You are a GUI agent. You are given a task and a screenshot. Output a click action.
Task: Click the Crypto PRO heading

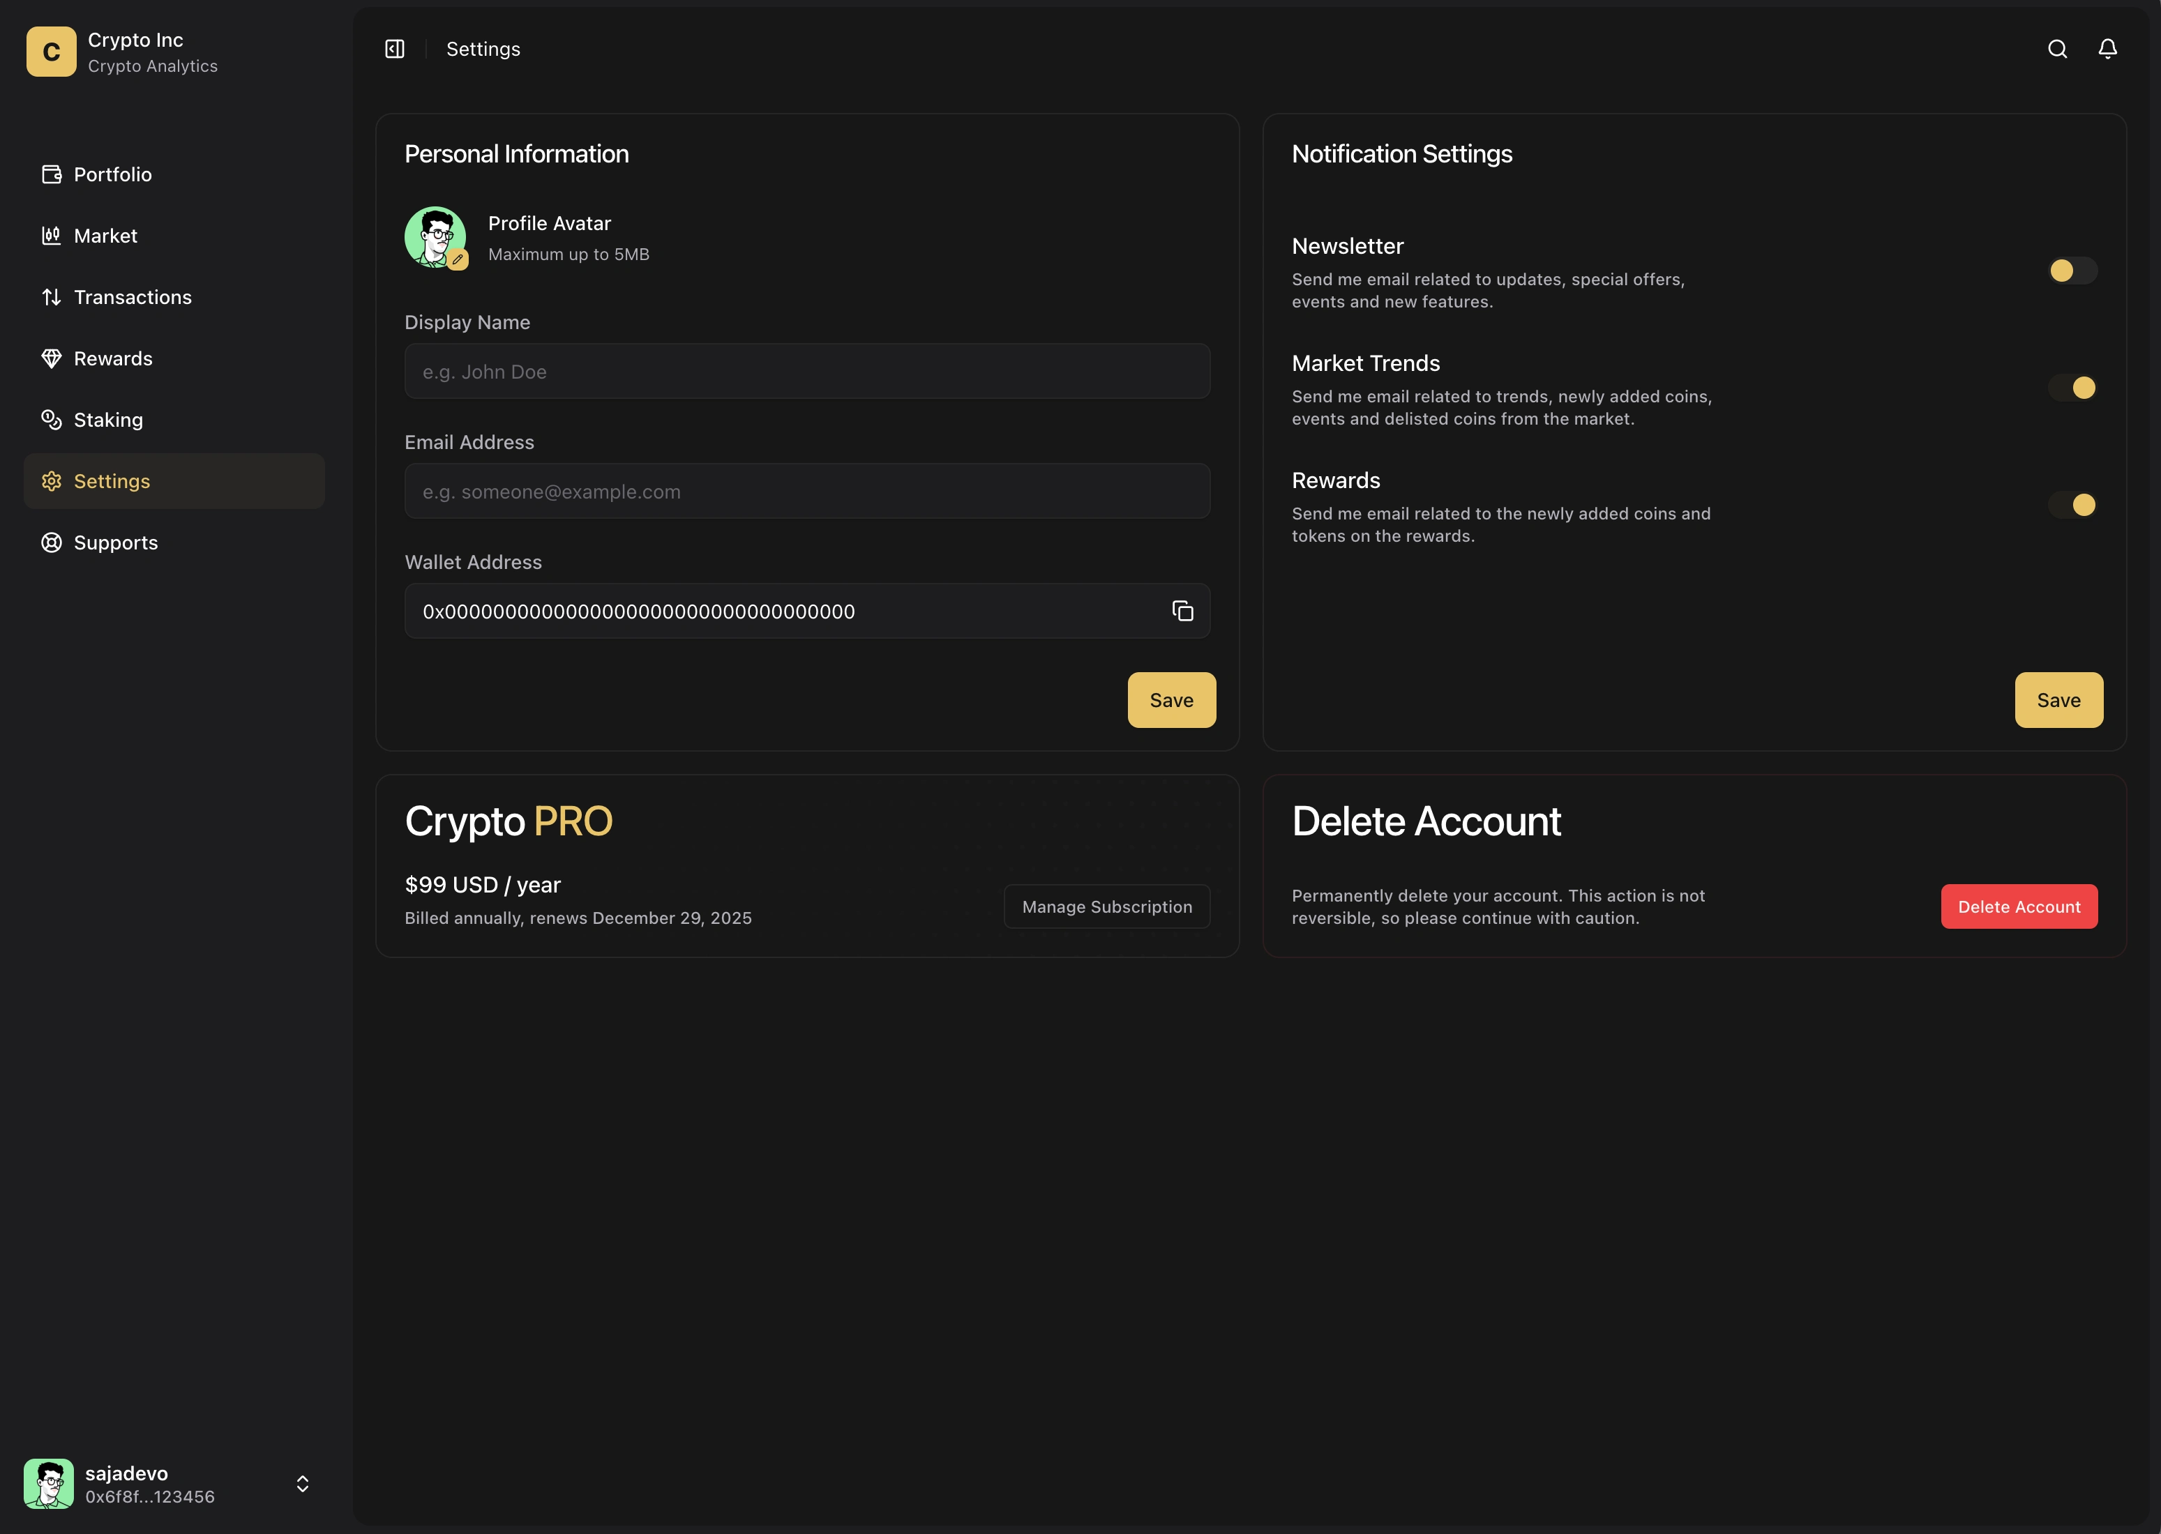pyautogui.click(x=509, y=822)
